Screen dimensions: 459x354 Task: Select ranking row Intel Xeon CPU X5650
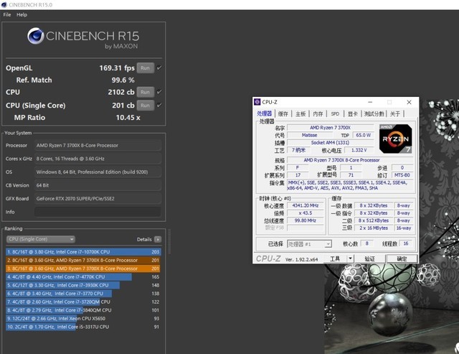click(83, 319)
